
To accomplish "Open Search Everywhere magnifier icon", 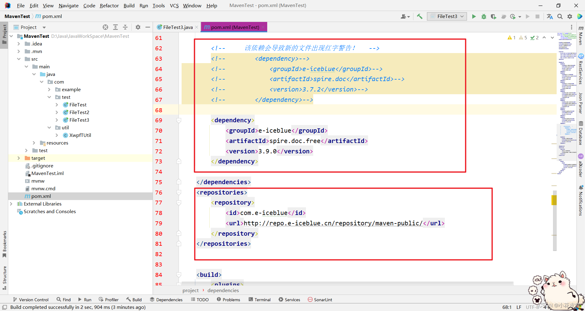I will (560, 16).
